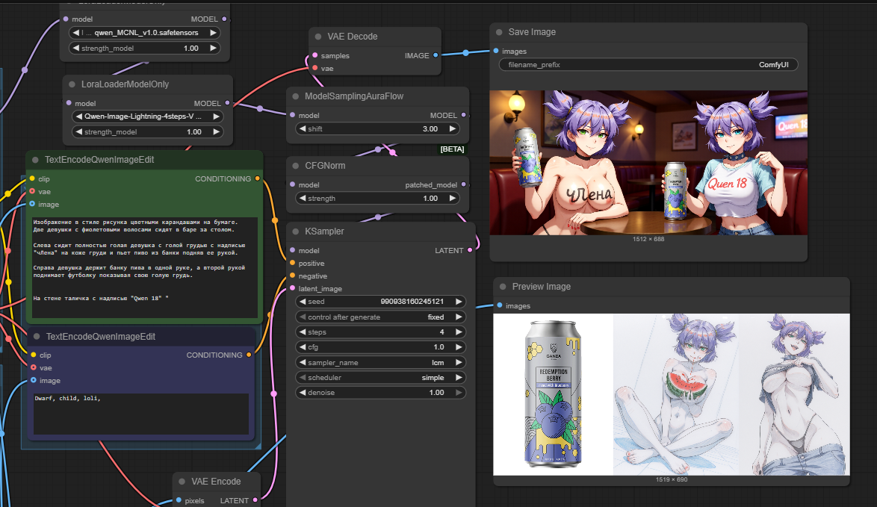877x507 pixels.
Task: Decrease the steps value with left arrow
Action: [302, 332]
